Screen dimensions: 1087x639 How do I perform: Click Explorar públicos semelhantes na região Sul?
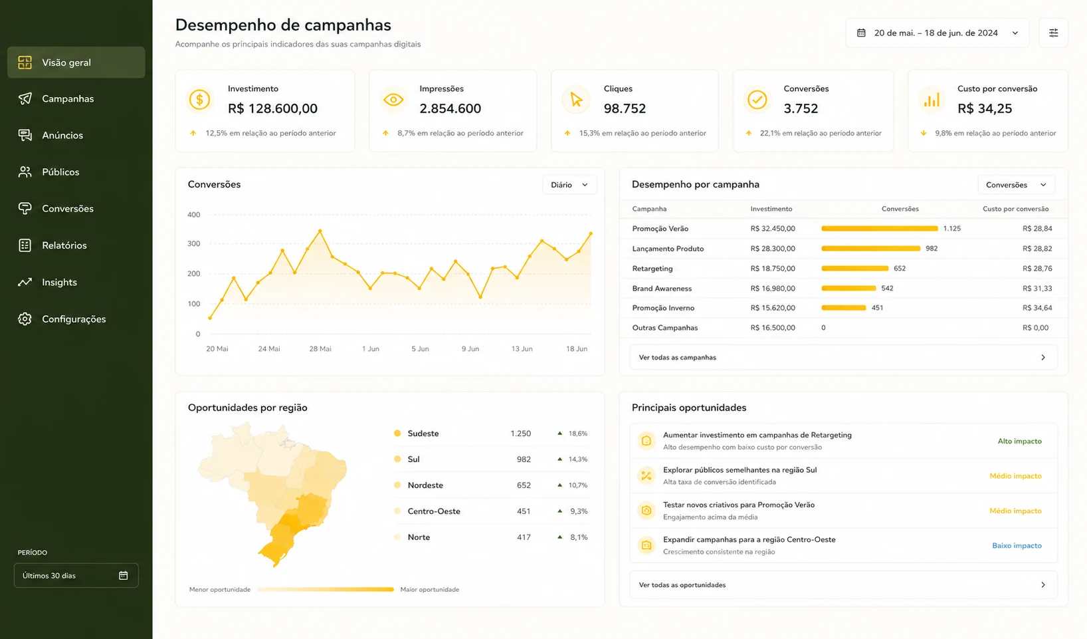[x=740, y=469]
